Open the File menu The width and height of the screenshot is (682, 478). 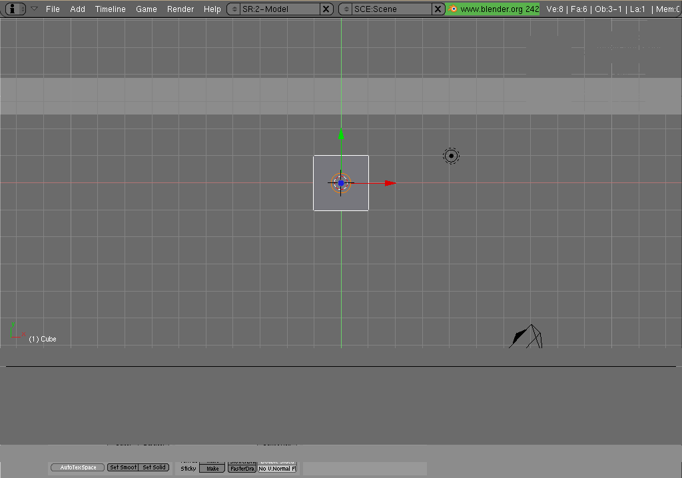[x=53, y=9]
